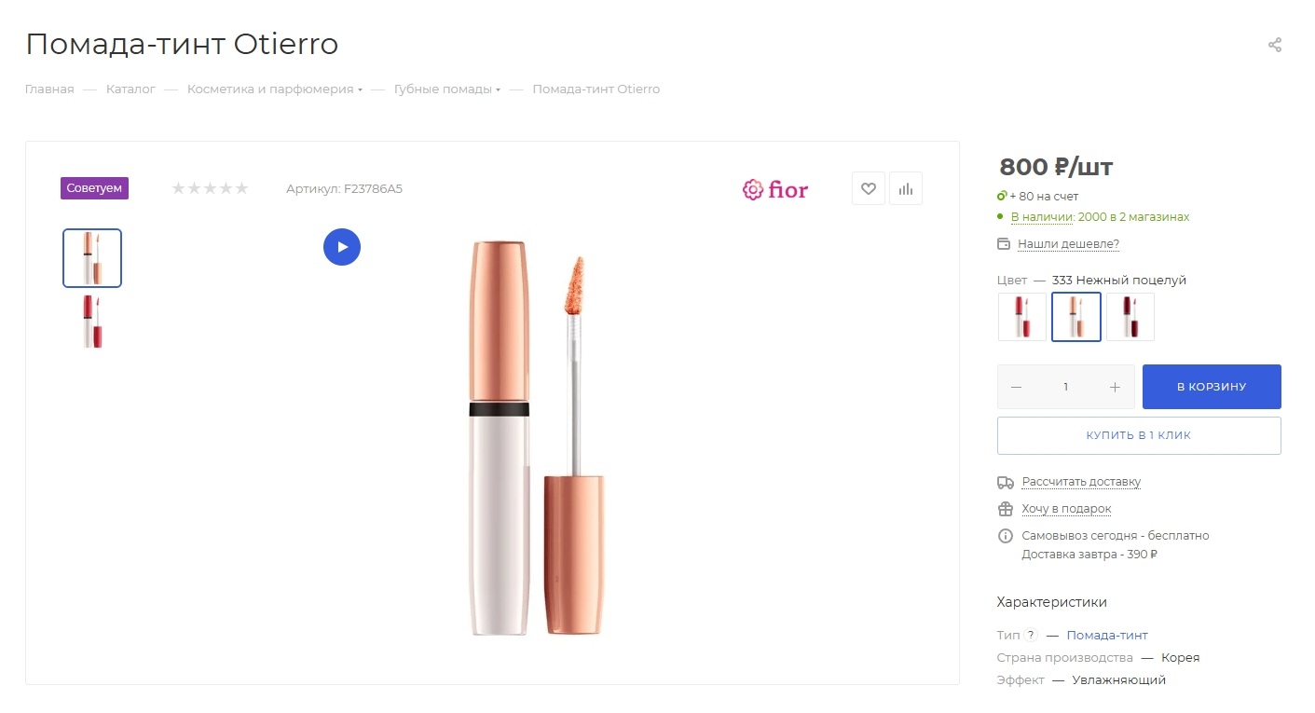Select the peach 333 color swatch
Viewport: 1315px width, 713px height.
point(1076,317)
